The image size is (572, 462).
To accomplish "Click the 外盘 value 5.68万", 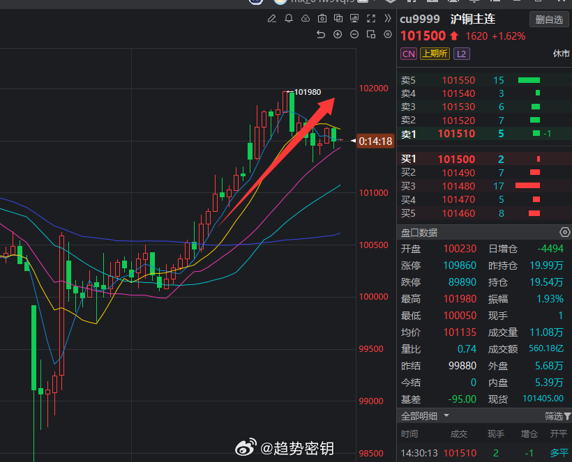I will tap(549, 366).
